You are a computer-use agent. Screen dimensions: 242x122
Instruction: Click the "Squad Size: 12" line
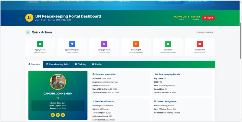(160, 89)
